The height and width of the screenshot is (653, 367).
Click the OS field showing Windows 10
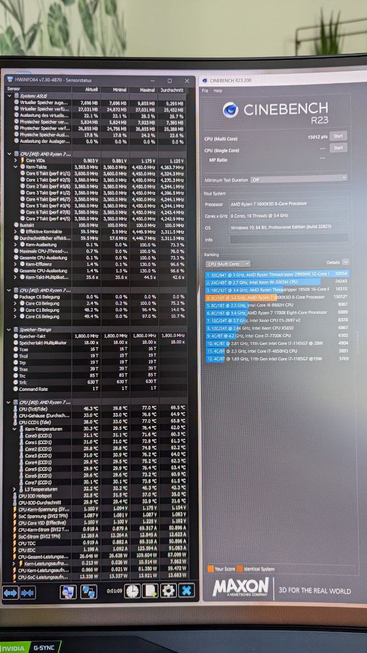click(289, 227)
